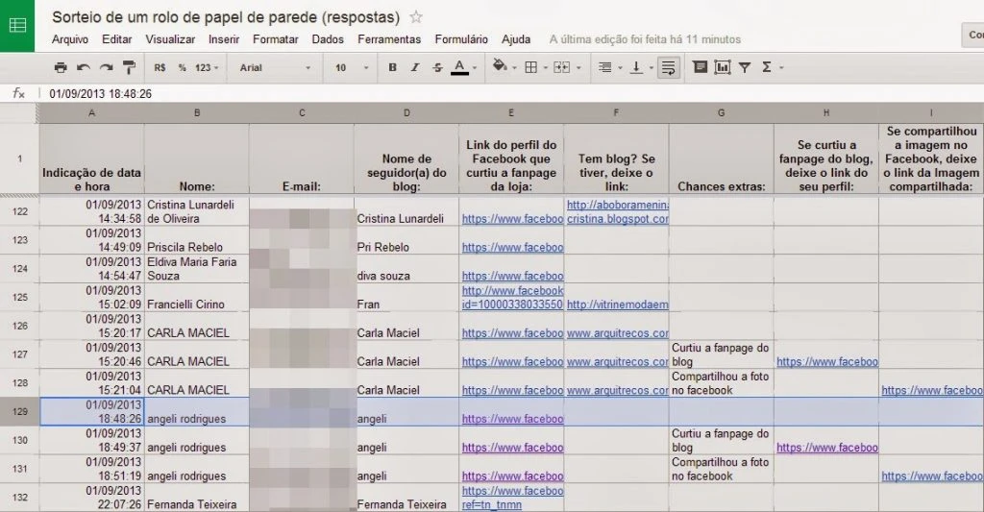
Task: Click the 'Chances extras:' header cell
Action: (721, 158)
